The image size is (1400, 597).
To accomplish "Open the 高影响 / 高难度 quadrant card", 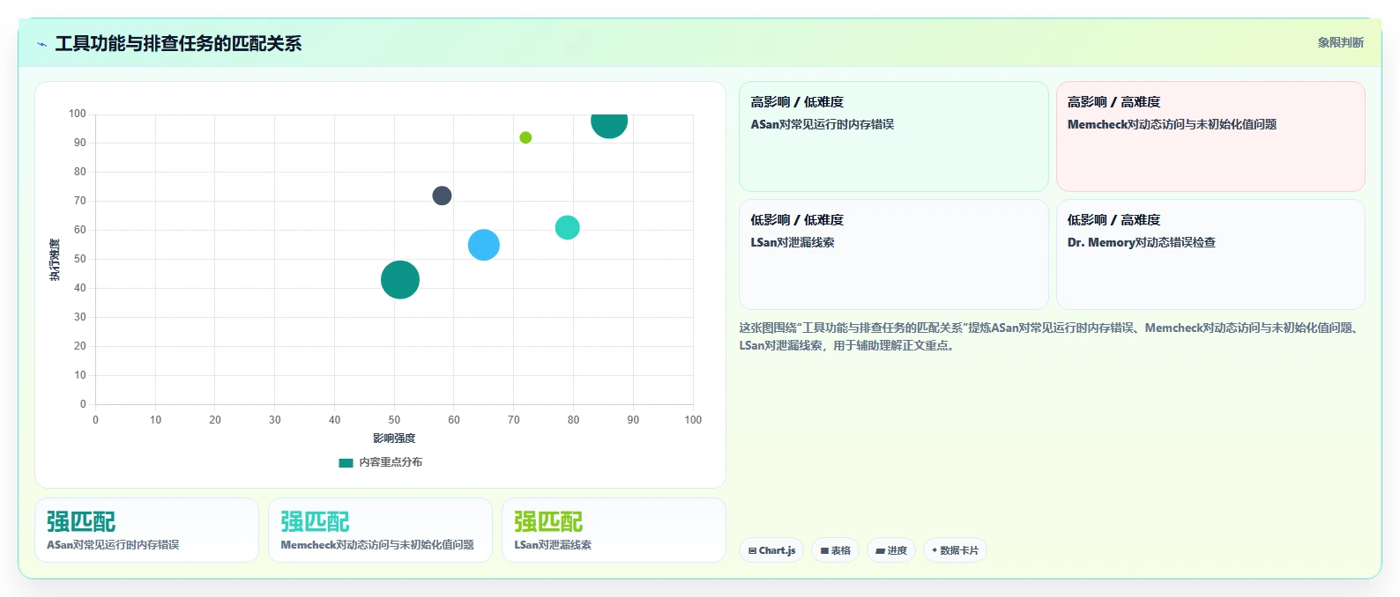I will click(1210, 136).
